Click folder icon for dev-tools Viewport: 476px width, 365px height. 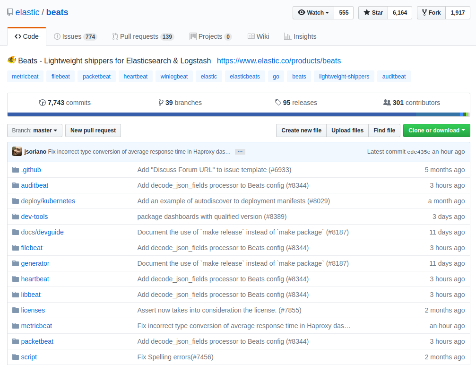pyautogui.click(x=16, y=217)
